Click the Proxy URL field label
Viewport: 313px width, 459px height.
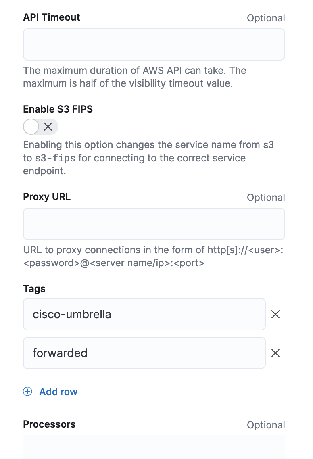(47, 197)
